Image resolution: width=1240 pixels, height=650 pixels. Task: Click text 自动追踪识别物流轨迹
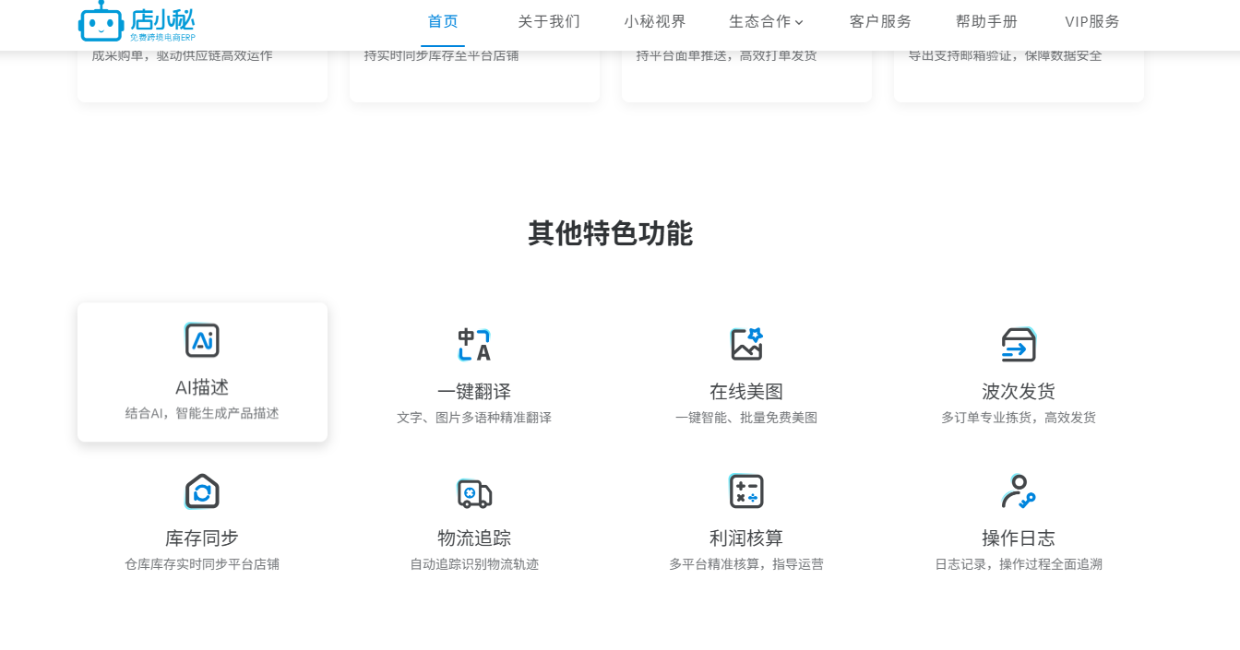[x=474, y=563]
